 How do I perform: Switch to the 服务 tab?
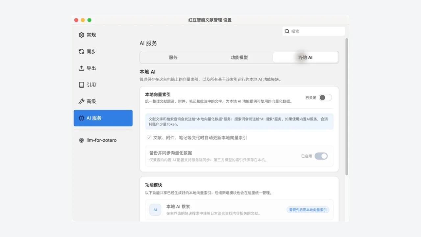[x=173, y=57]
